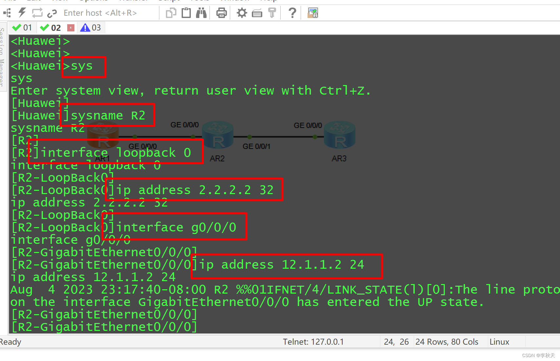Click 'Telnet: 127.0.0.1' in the status bar
The image size is (560, 361).
[x=313, y=342]
